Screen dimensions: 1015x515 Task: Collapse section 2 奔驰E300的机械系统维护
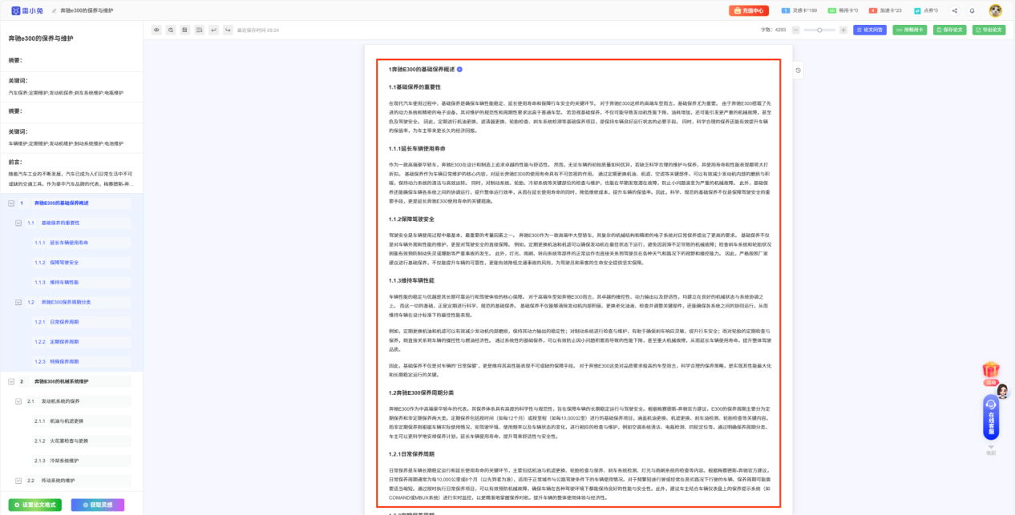11,381
